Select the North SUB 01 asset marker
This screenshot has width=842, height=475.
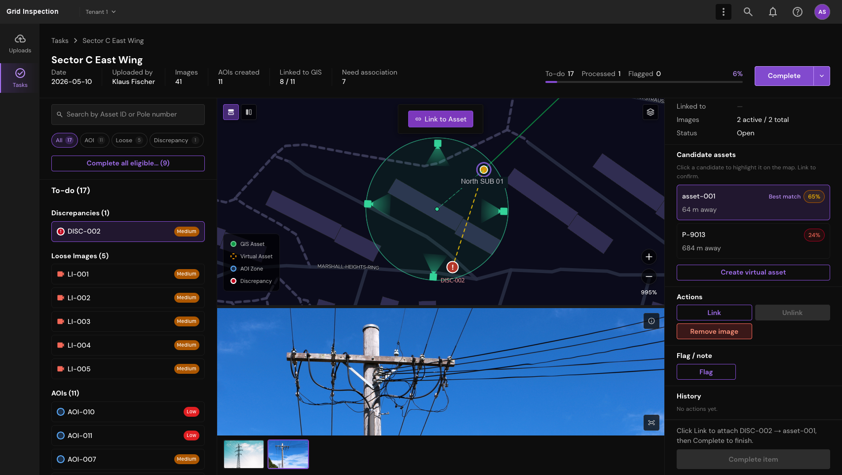click(484, 170)
